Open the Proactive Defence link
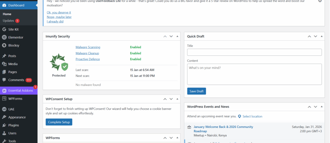The width and height of the screenshot is (330, 143). coord(88,59)
